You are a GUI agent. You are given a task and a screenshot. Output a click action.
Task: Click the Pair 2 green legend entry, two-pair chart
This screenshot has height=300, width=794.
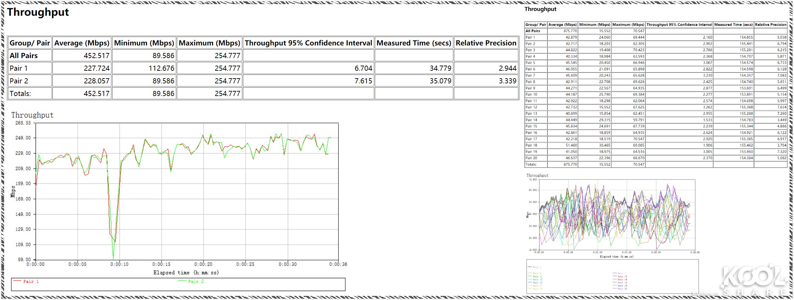191,282
